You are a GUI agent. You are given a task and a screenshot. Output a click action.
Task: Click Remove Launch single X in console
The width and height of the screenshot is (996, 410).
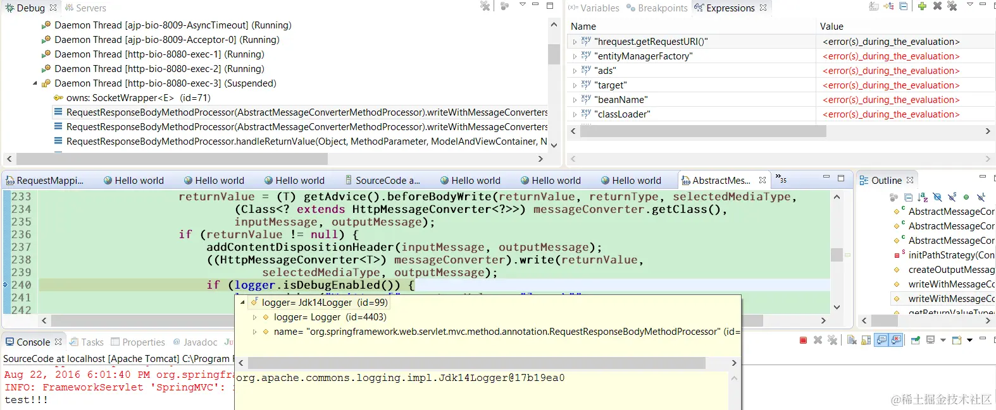tap(818, 340)
